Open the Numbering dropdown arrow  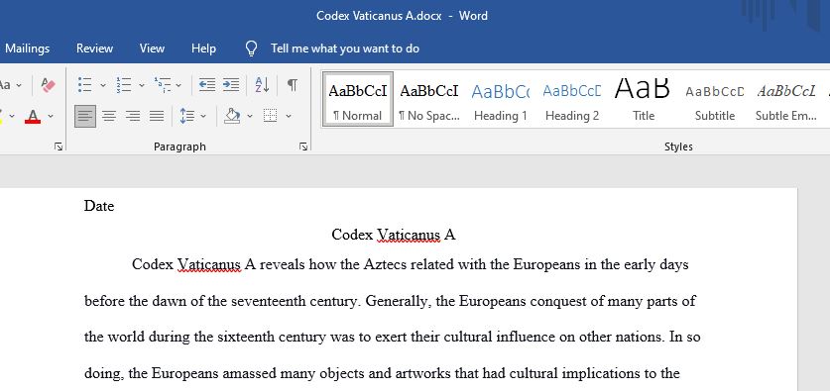pyautogui.click(x=142, y=85)
